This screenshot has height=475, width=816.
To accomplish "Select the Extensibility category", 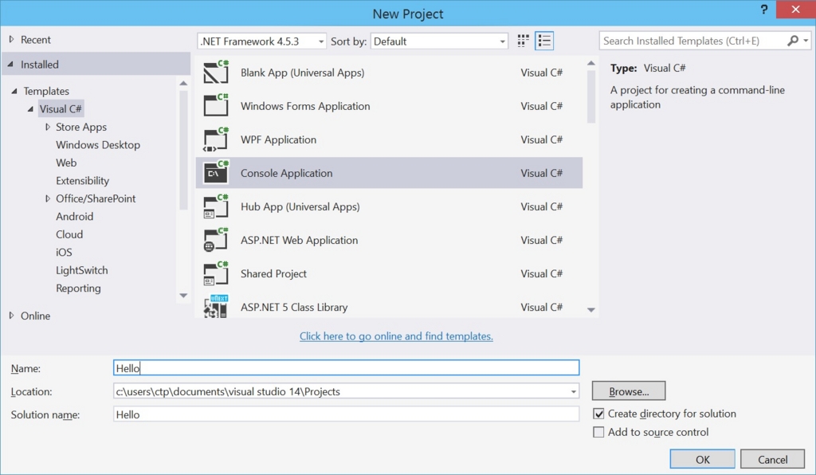I will (x=82, y=181).
